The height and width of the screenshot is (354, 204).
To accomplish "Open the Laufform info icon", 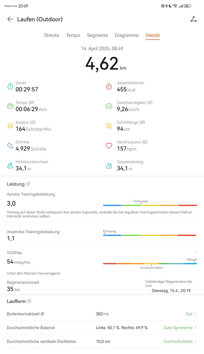I will (x=29, y=301).
